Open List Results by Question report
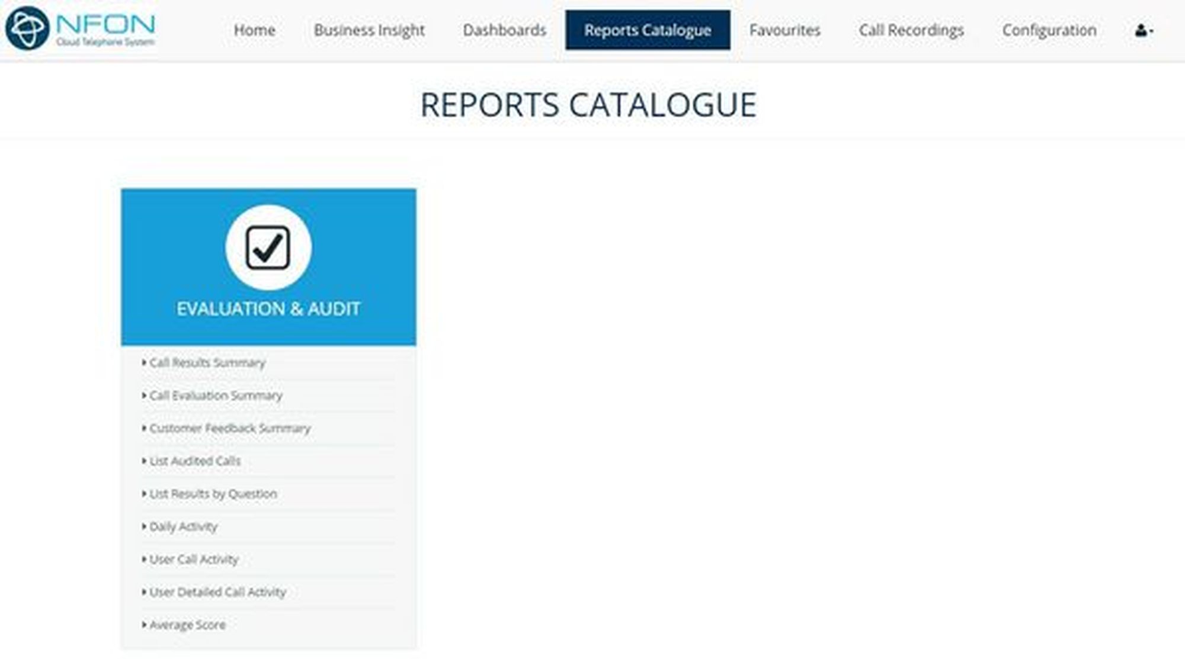 213,494
